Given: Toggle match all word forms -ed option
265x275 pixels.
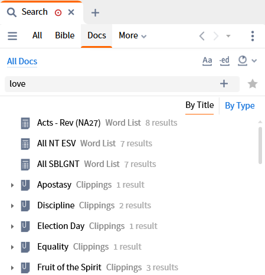Looking at the screenshot, I should click(x=224, y=61).
